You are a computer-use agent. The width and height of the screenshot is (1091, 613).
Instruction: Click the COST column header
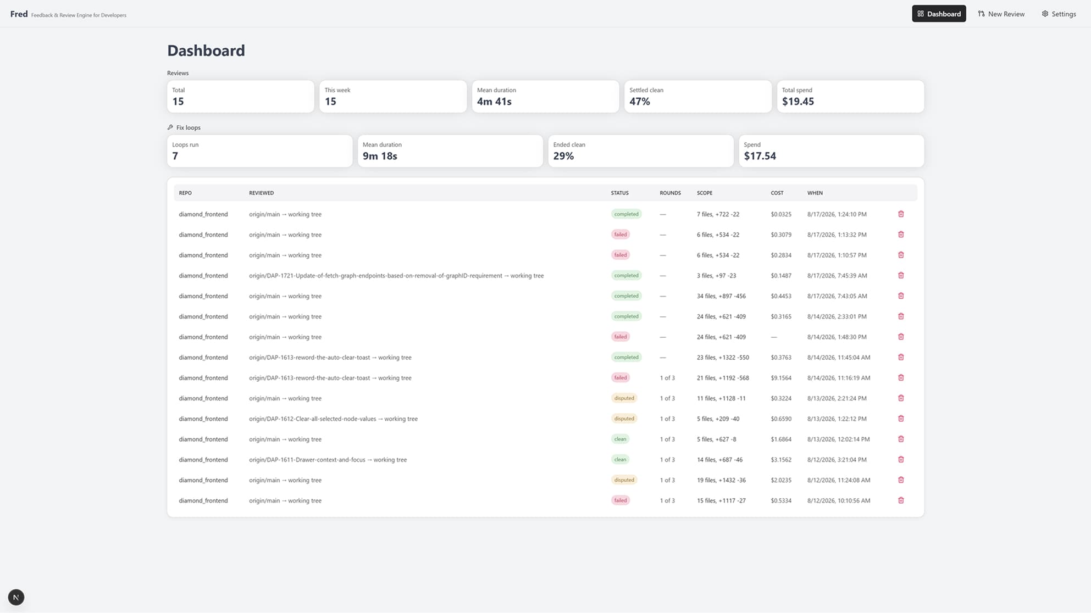(x=777, y=193)
